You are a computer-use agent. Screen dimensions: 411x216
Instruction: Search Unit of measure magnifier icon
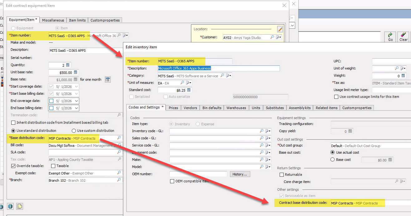click(x=182, y=83)
